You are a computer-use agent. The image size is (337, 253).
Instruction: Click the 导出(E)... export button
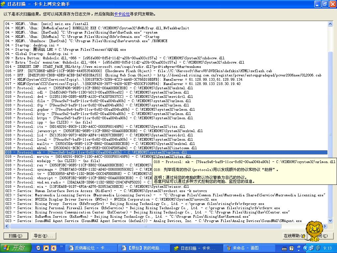44,236
